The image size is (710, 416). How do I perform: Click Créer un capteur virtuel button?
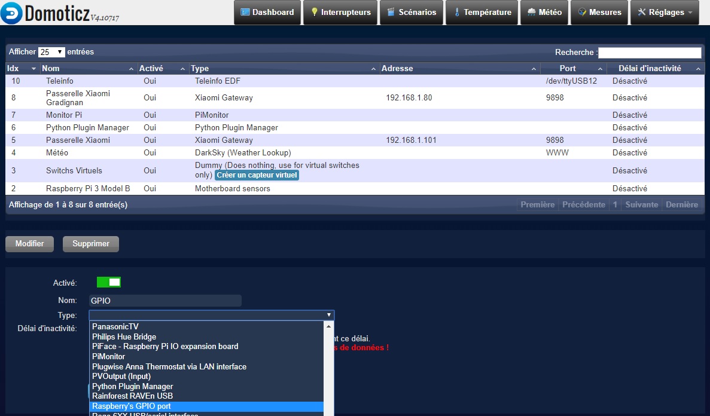point(257,175)
